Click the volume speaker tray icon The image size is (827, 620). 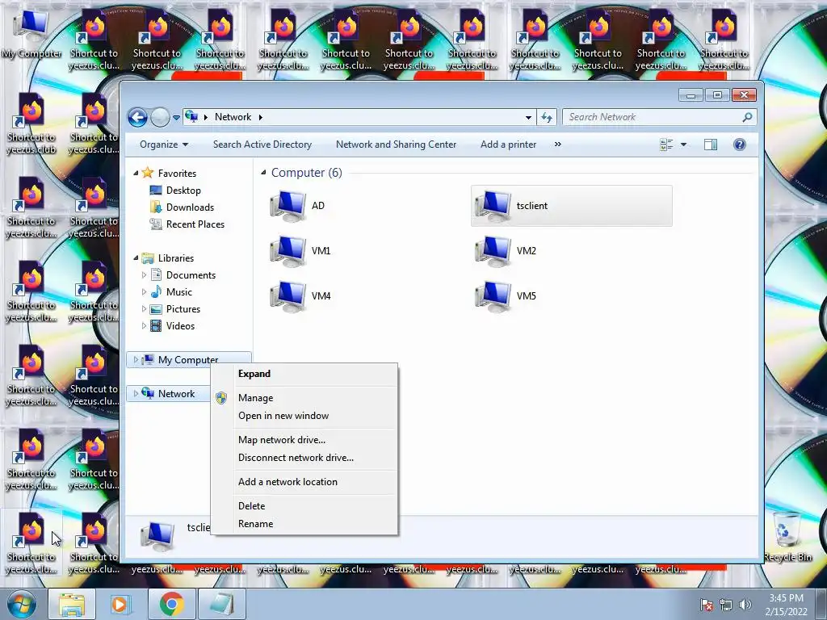pyautogui.click(x=745, y=605)
